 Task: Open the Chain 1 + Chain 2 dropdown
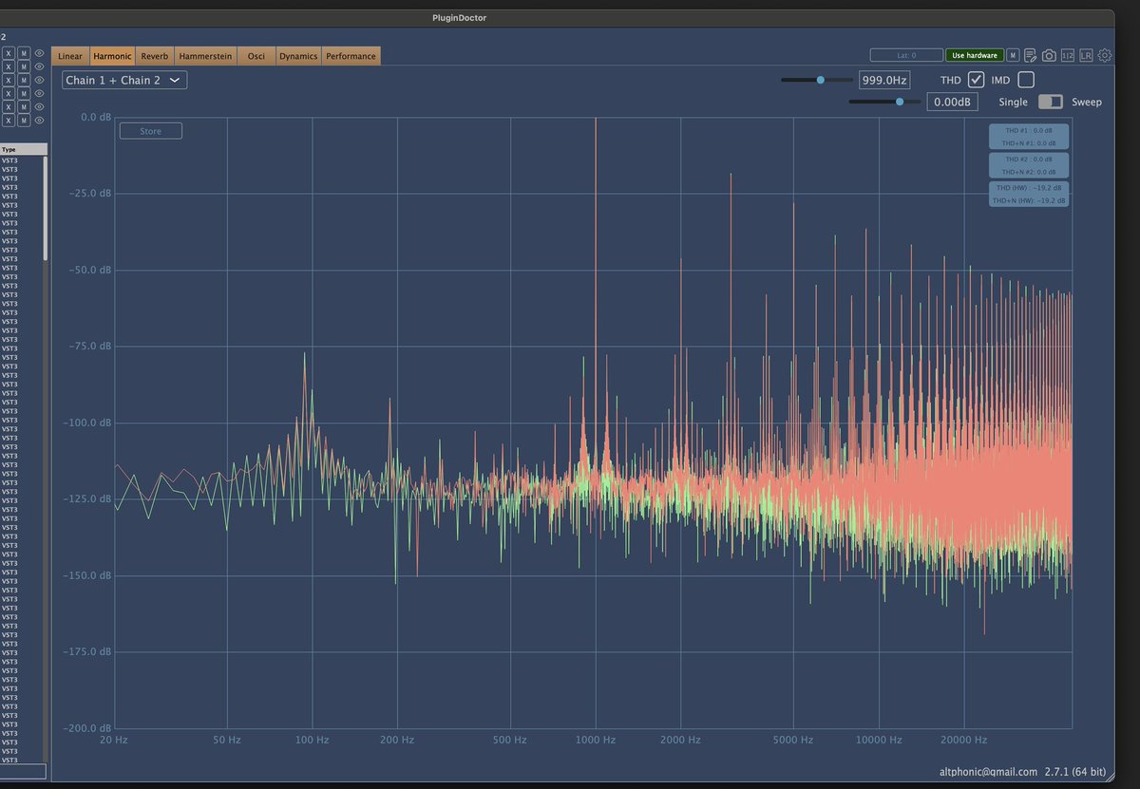pyautogui.click(x=124, y=81)
